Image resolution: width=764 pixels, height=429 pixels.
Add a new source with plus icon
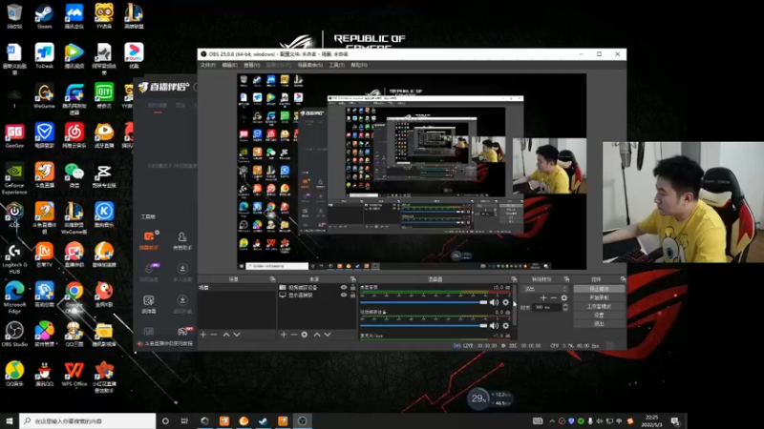(284, 335)
